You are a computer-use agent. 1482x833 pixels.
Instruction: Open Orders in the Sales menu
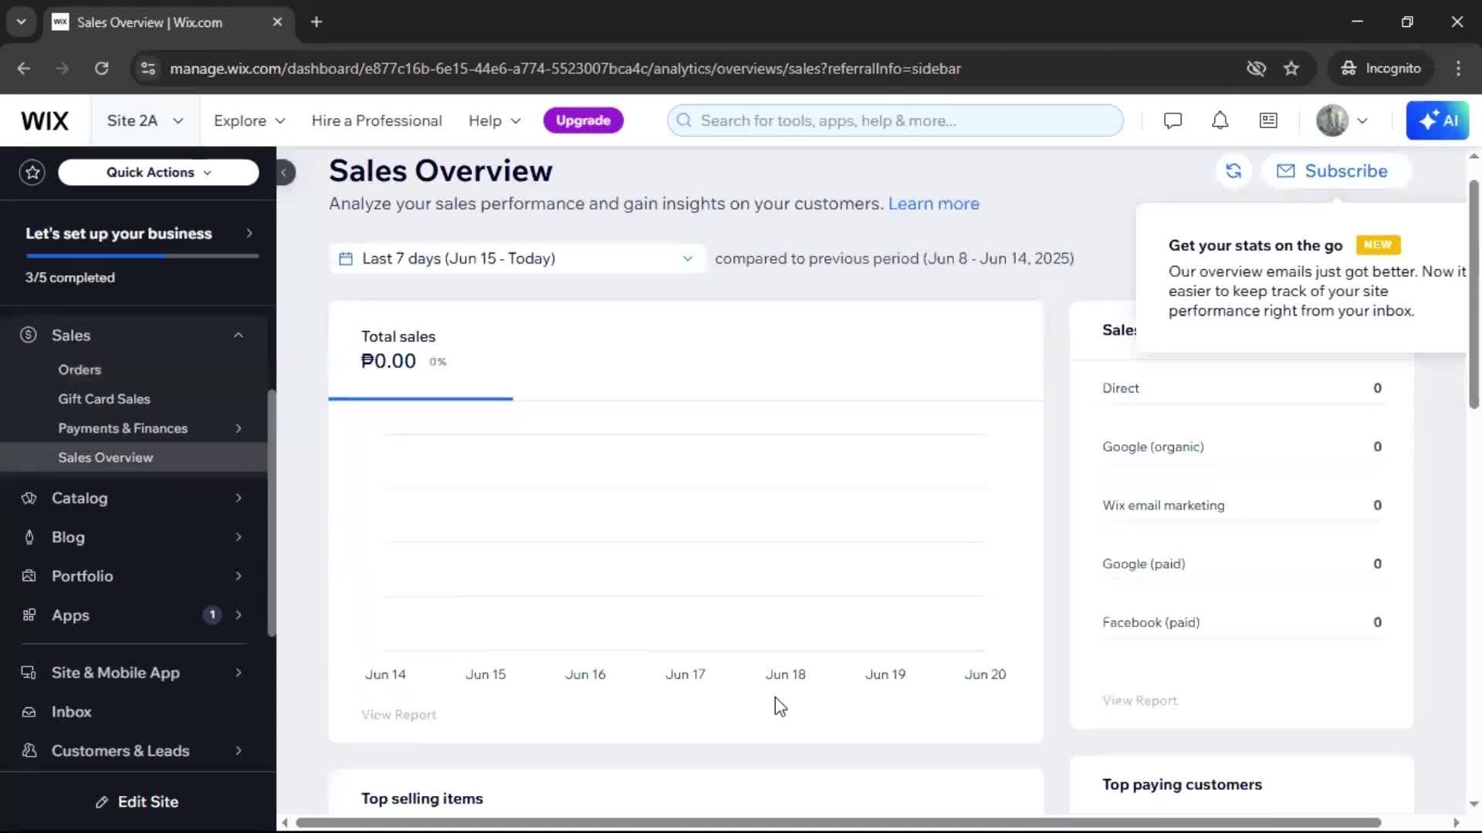(x=80, y=370)
